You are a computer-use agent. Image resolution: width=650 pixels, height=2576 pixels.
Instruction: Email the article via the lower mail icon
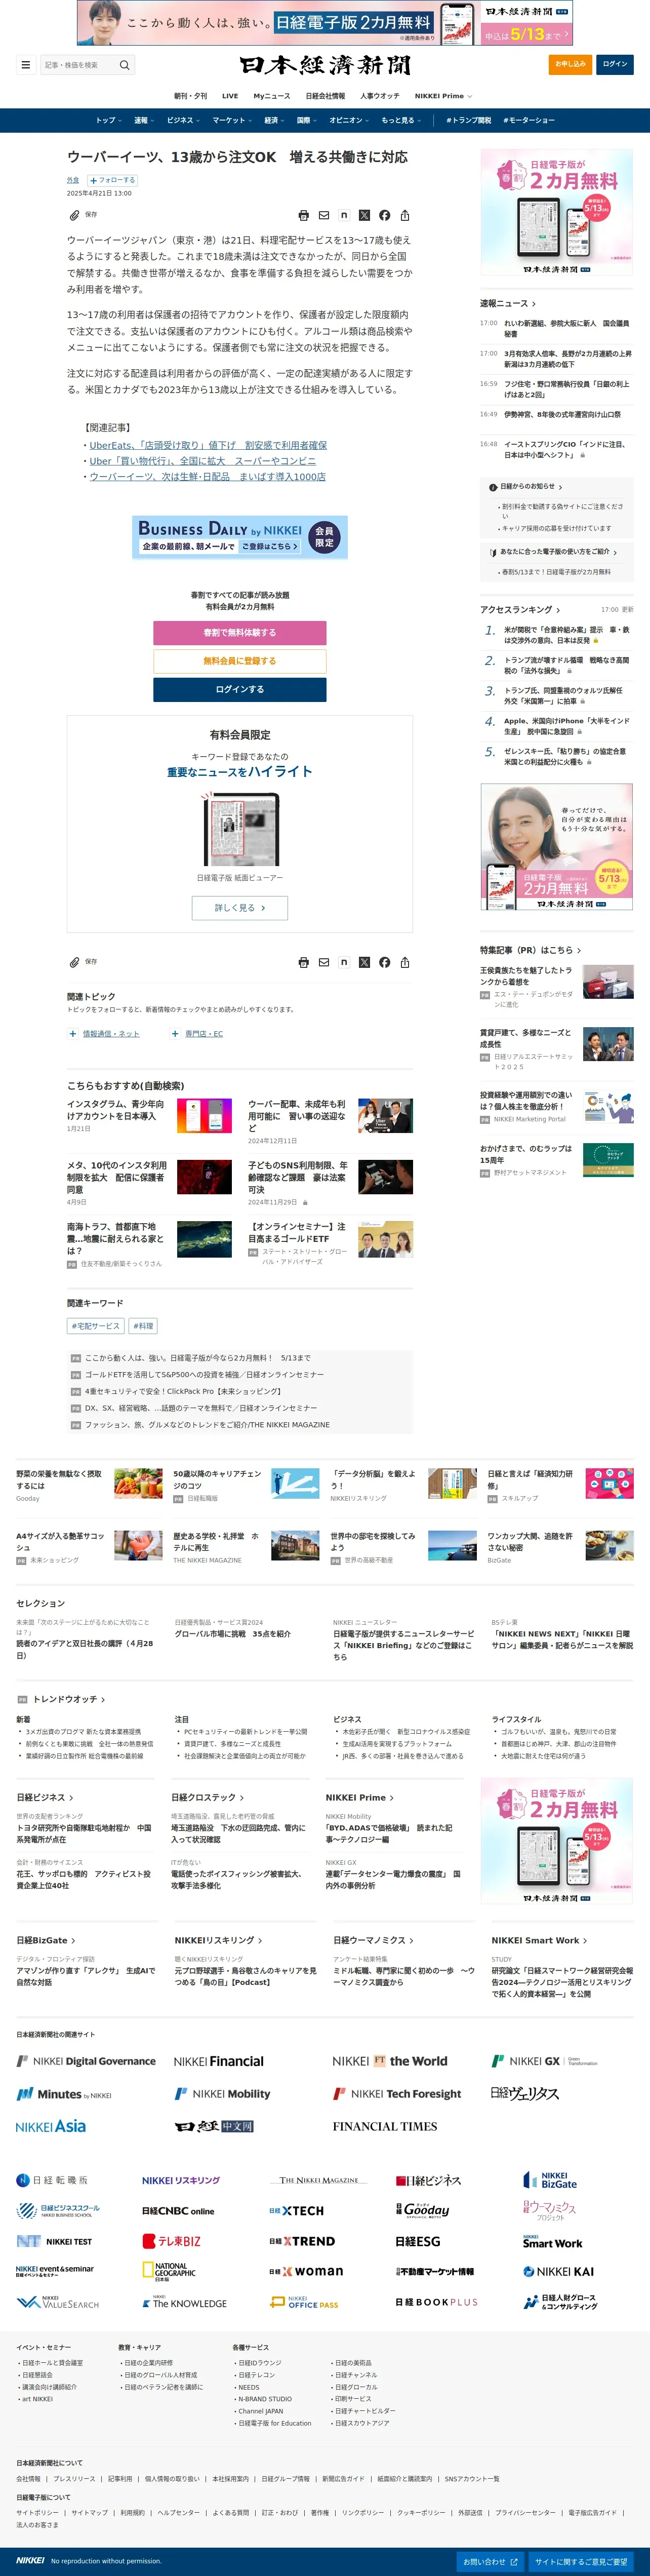[x=324, y=962]
